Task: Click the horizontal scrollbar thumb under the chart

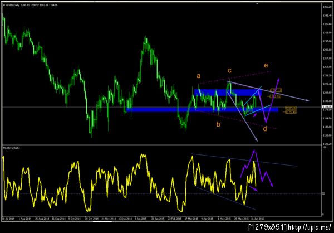Action: 102,221
